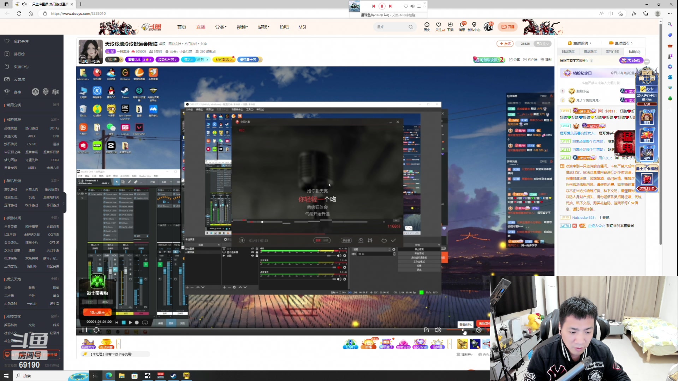Pause the mini media player popup
The height and width of the screenshot is (381, 678).
tap(382, 6)
